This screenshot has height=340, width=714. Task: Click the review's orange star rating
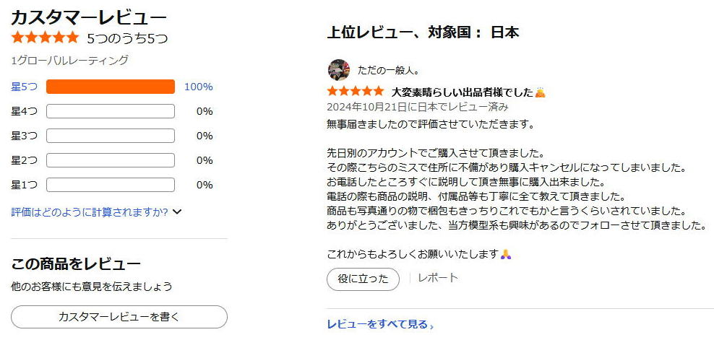point(356,92)
